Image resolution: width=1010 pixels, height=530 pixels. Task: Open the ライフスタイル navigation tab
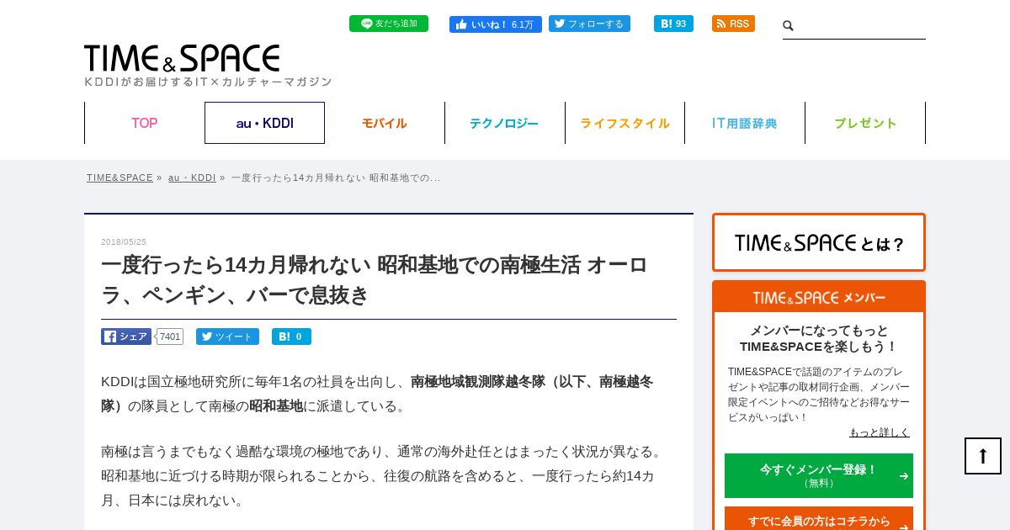[625, 123]
